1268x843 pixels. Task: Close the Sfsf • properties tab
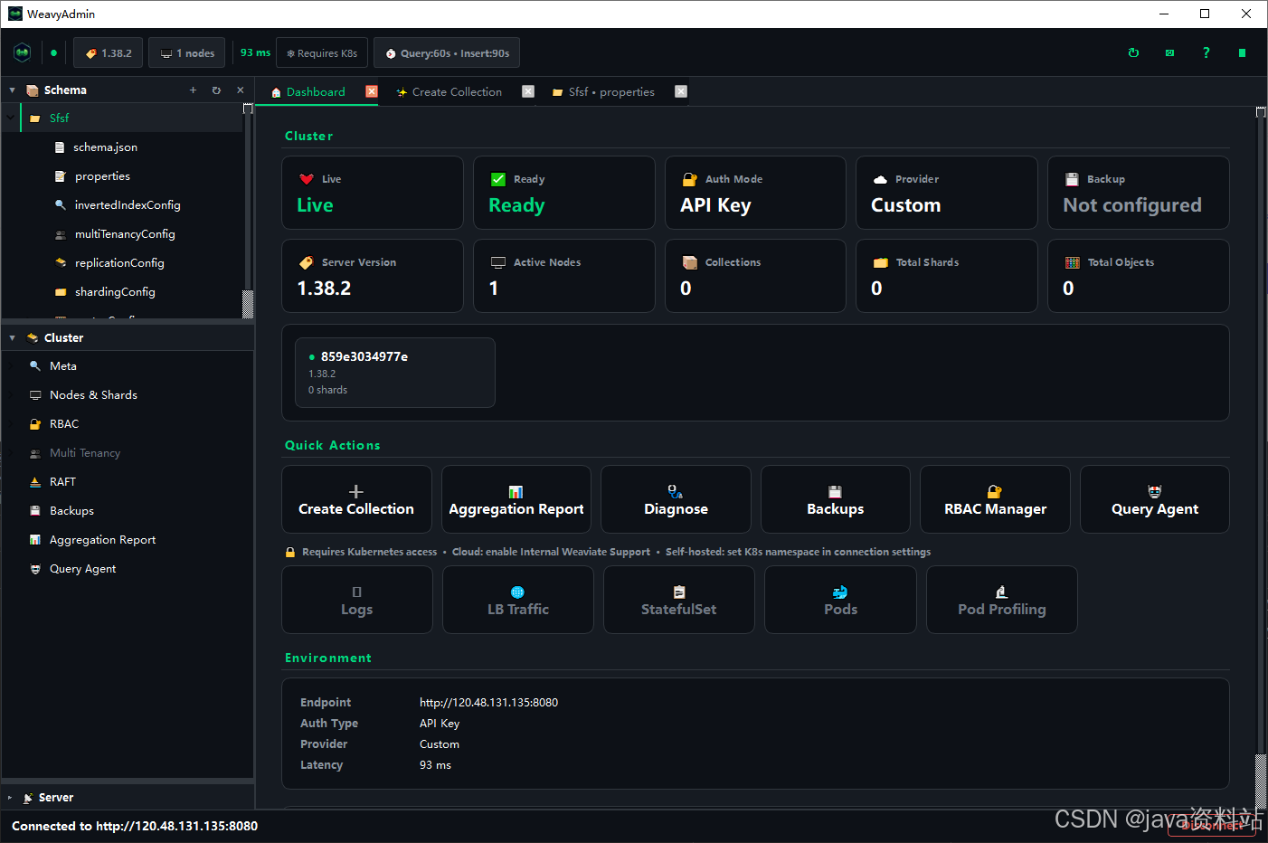click(681, 91)
